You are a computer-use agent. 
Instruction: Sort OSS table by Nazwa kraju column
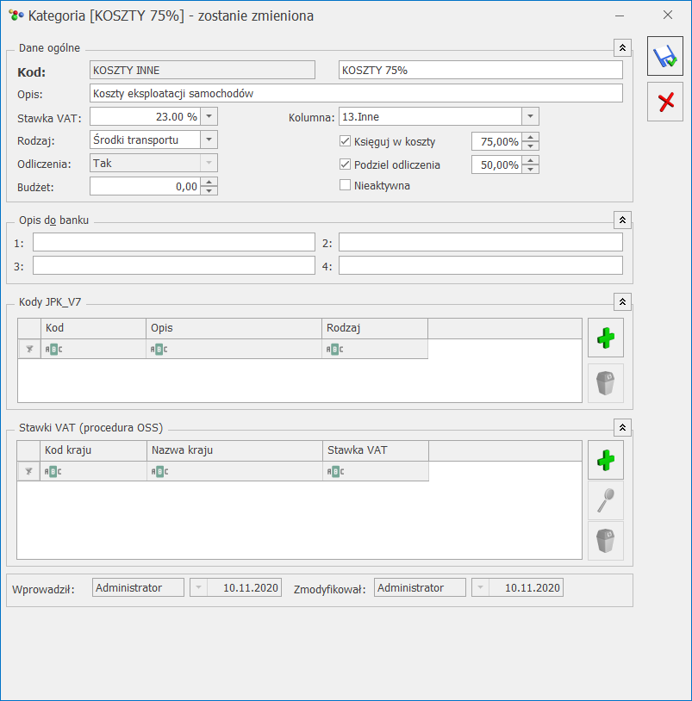235,450
